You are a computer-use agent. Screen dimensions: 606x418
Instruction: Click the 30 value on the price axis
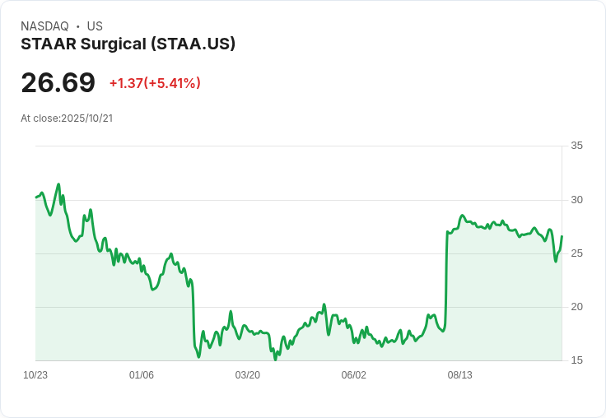(576, 200)
